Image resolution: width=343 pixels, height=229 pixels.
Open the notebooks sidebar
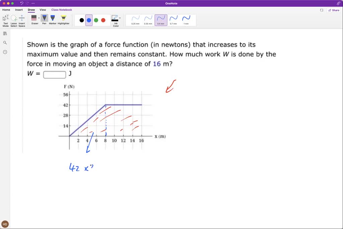[5, 33]
